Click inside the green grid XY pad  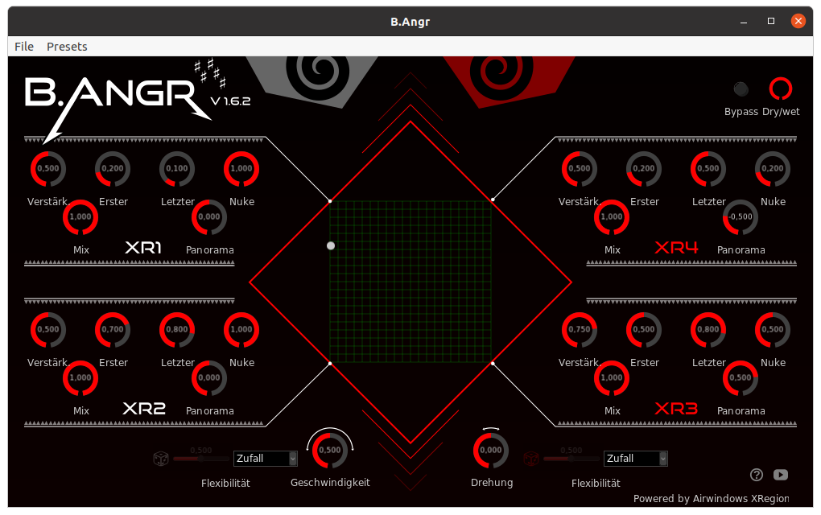410,282
